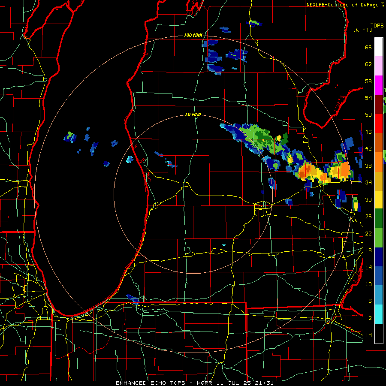The image size is (386, 386).
Task: Click the 38 value in the legend
Action: (x=368, y=166)
